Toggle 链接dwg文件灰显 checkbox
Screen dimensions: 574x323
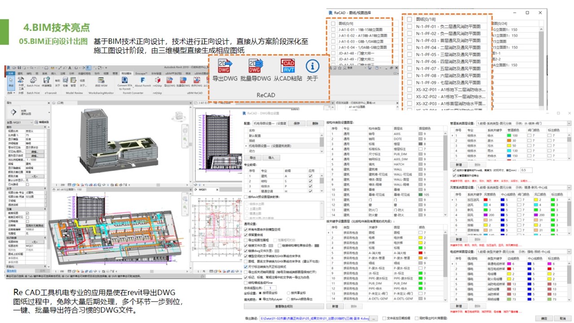[x=246, y=251]
